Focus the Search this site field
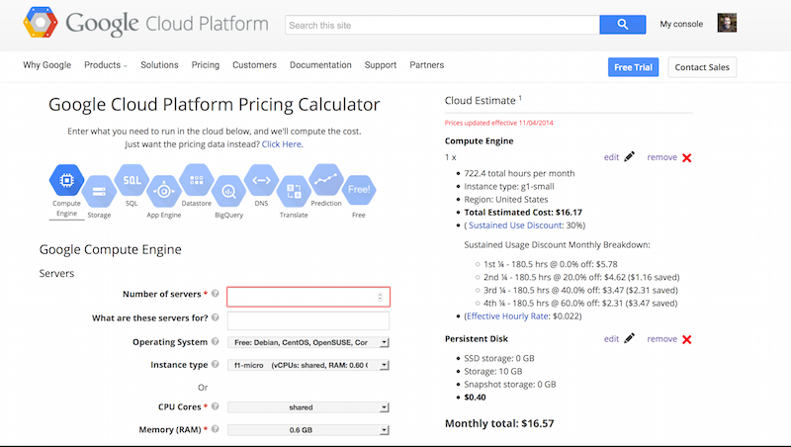Viewport: 791px width, 447px height. point(442,25)
